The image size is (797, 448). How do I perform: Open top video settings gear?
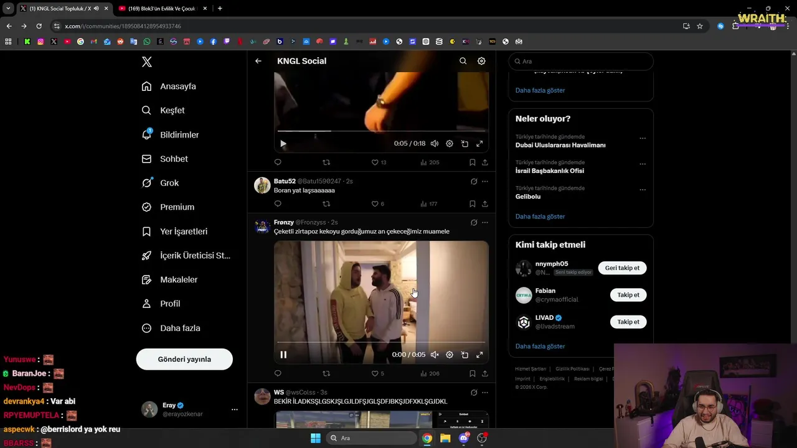pyautogui.click(x=450, y=144)
